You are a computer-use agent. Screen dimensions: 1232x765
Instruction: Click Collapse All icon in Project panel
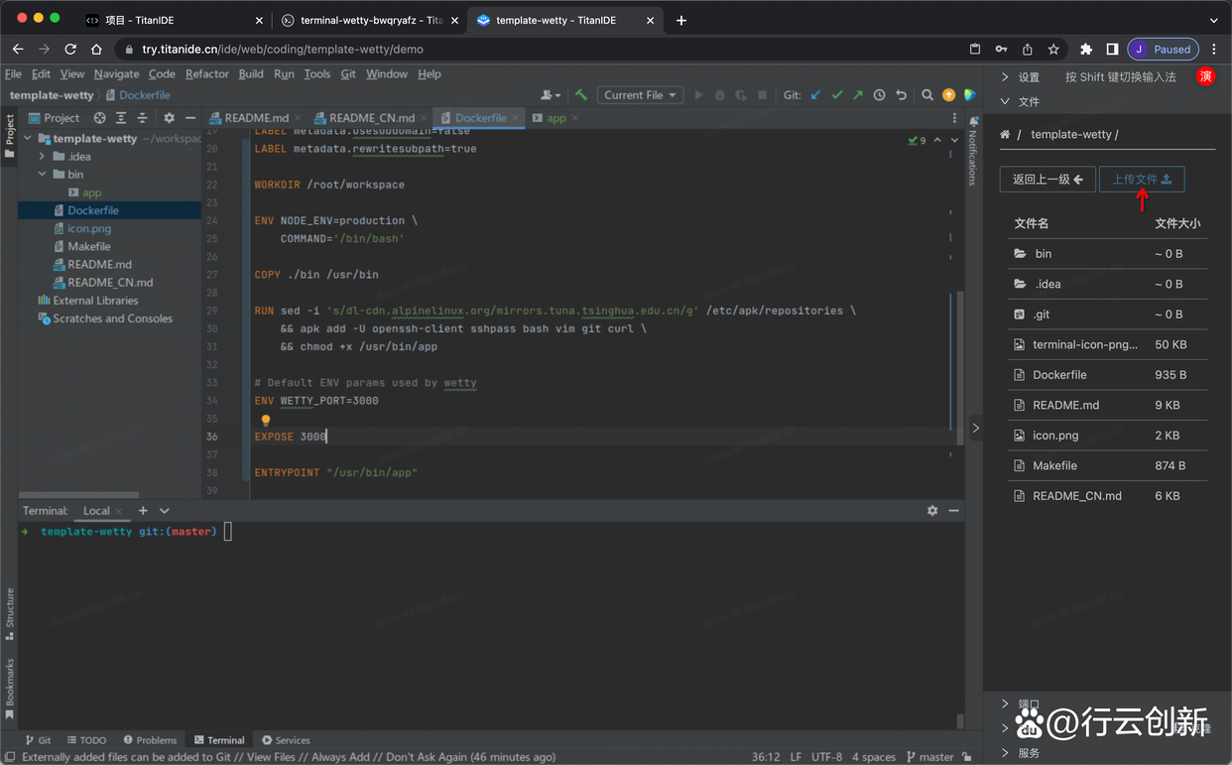[142, 118]
